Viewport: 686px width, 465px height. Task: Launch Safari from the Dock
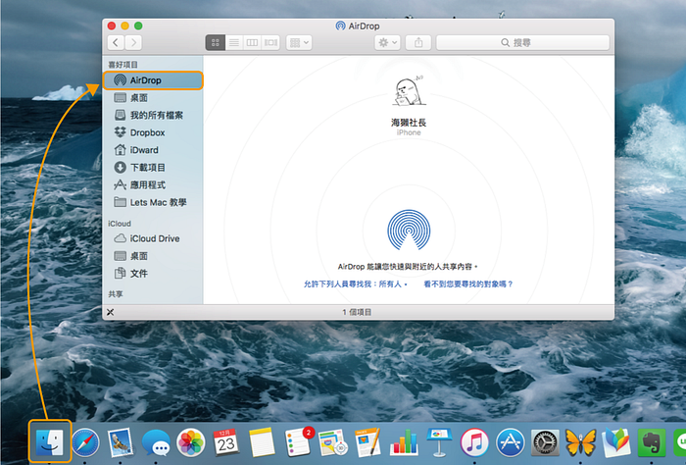(85, 442)
